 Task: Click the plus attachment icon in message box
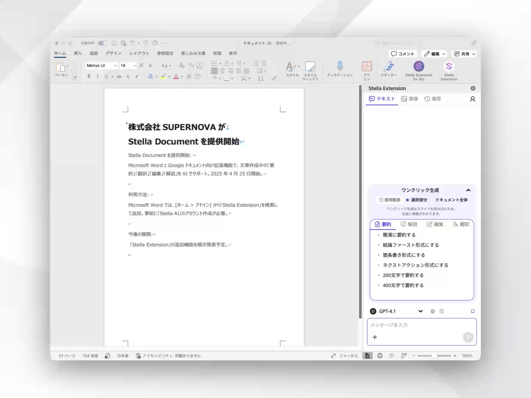(375, 337)
